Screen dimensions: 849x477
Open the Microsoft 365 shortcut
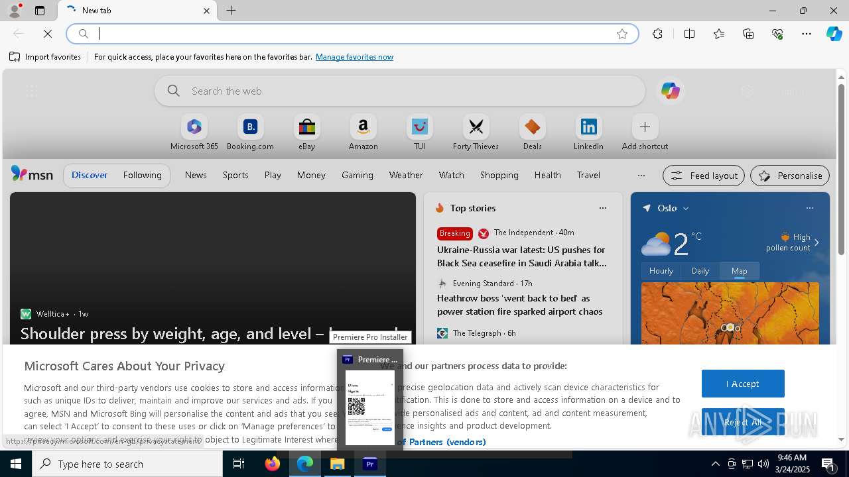tap(194, 132)
